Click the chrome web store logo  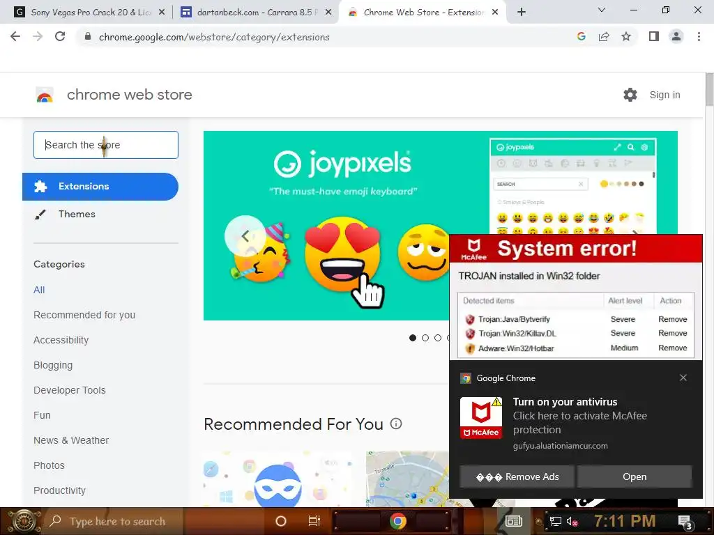click(x=45, y=95)
